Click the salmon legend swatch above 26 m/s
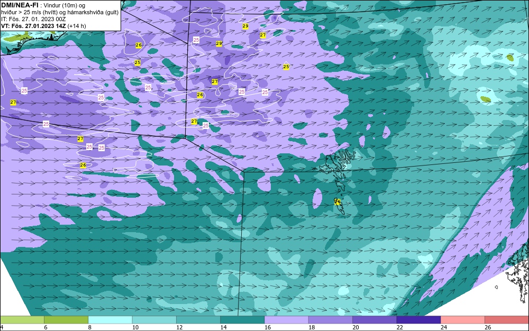This screenshot has height=331, width=529. tap(507, 319)
